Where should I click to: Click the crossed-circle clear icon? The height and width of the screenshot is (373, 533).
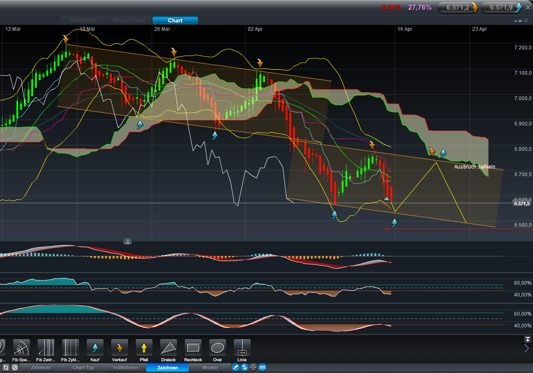pos(15,368)
